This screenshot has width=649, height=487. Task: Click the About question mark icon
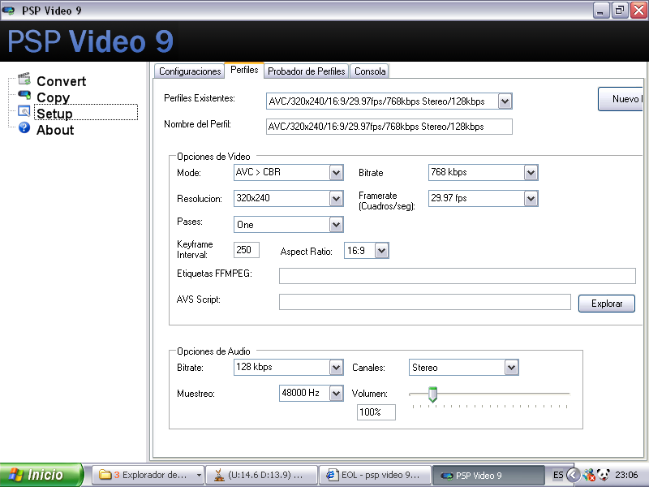point(24,127)
